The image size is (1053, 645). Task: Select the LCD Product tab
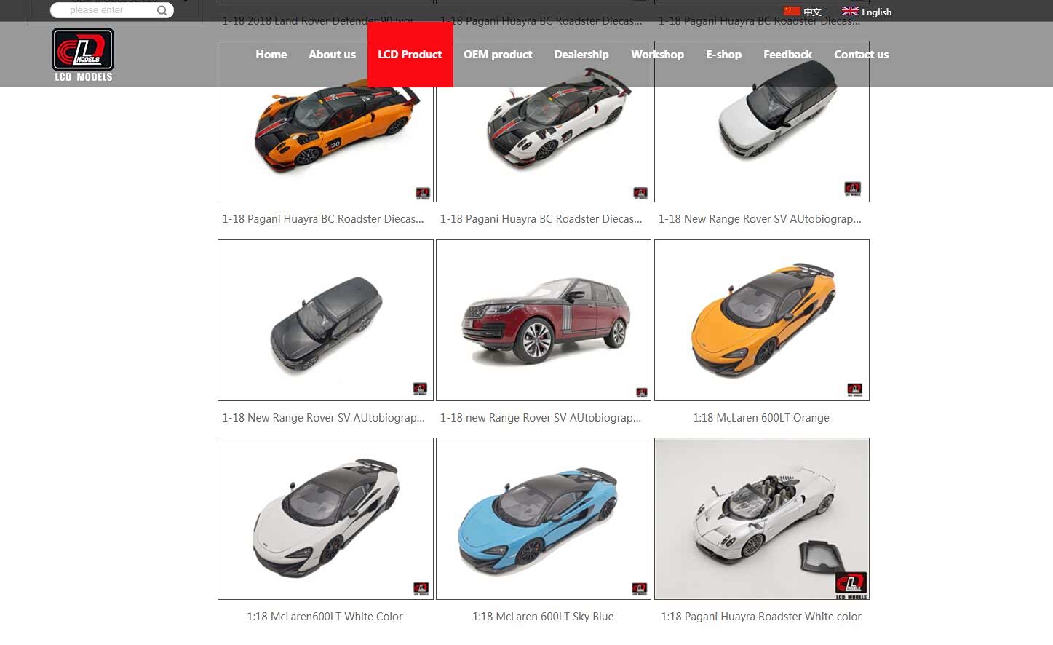coord(410,55)
